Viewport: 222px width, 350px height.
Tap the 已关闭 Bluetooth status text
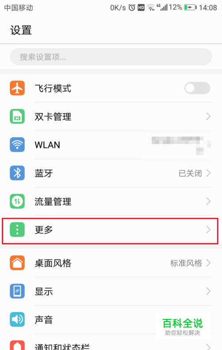190,173
